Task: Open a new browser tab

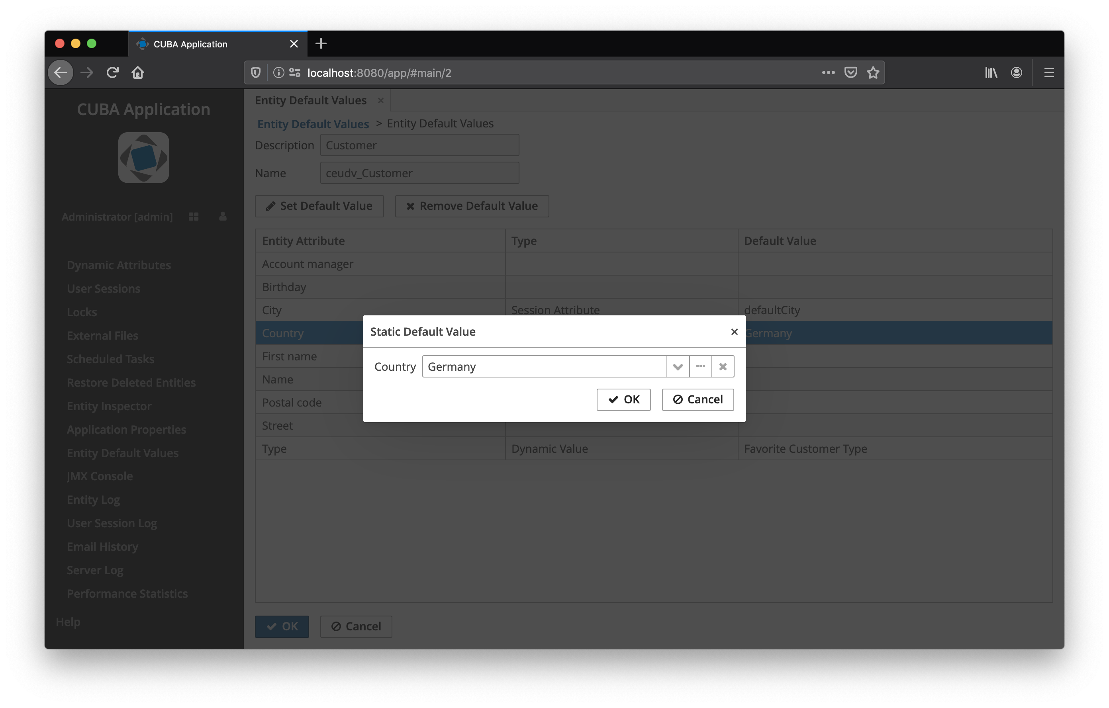Action: (321, 44)
